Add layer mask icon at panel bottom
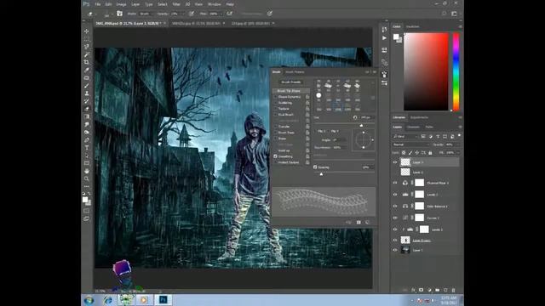 point(421,290)
